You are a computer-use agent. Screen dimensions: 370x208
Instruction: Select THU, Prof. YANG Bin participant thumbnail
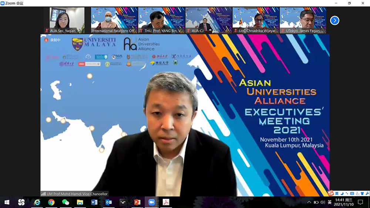161,20
